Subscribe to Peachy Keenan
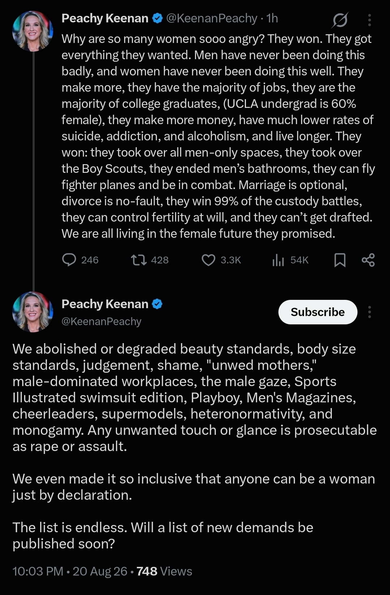The height and width of the screenshot is (595, 390). [318, 312]
